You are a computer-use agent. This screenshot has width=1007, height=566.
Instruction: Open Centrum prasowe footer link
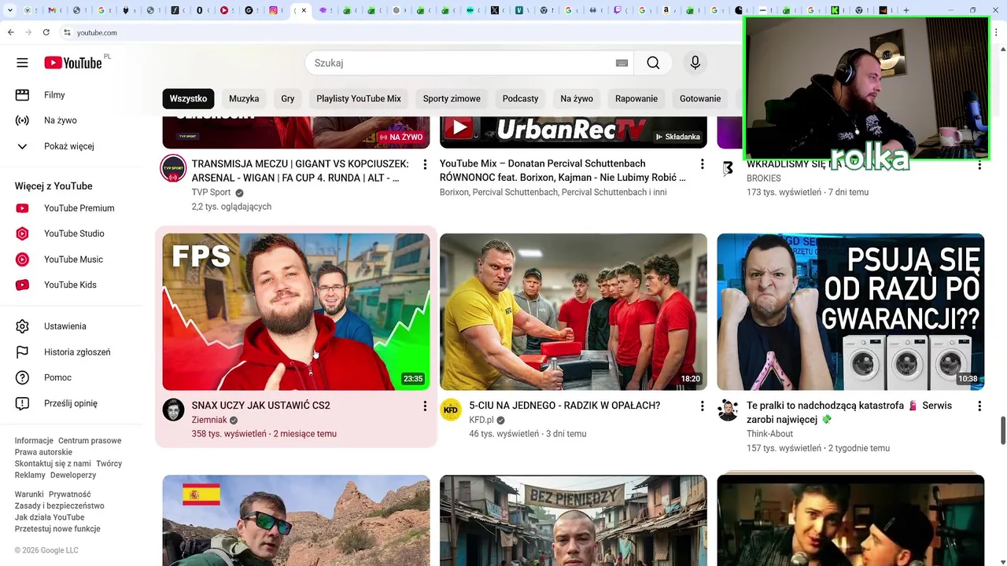pyautogui.click(x=90, y=441)
